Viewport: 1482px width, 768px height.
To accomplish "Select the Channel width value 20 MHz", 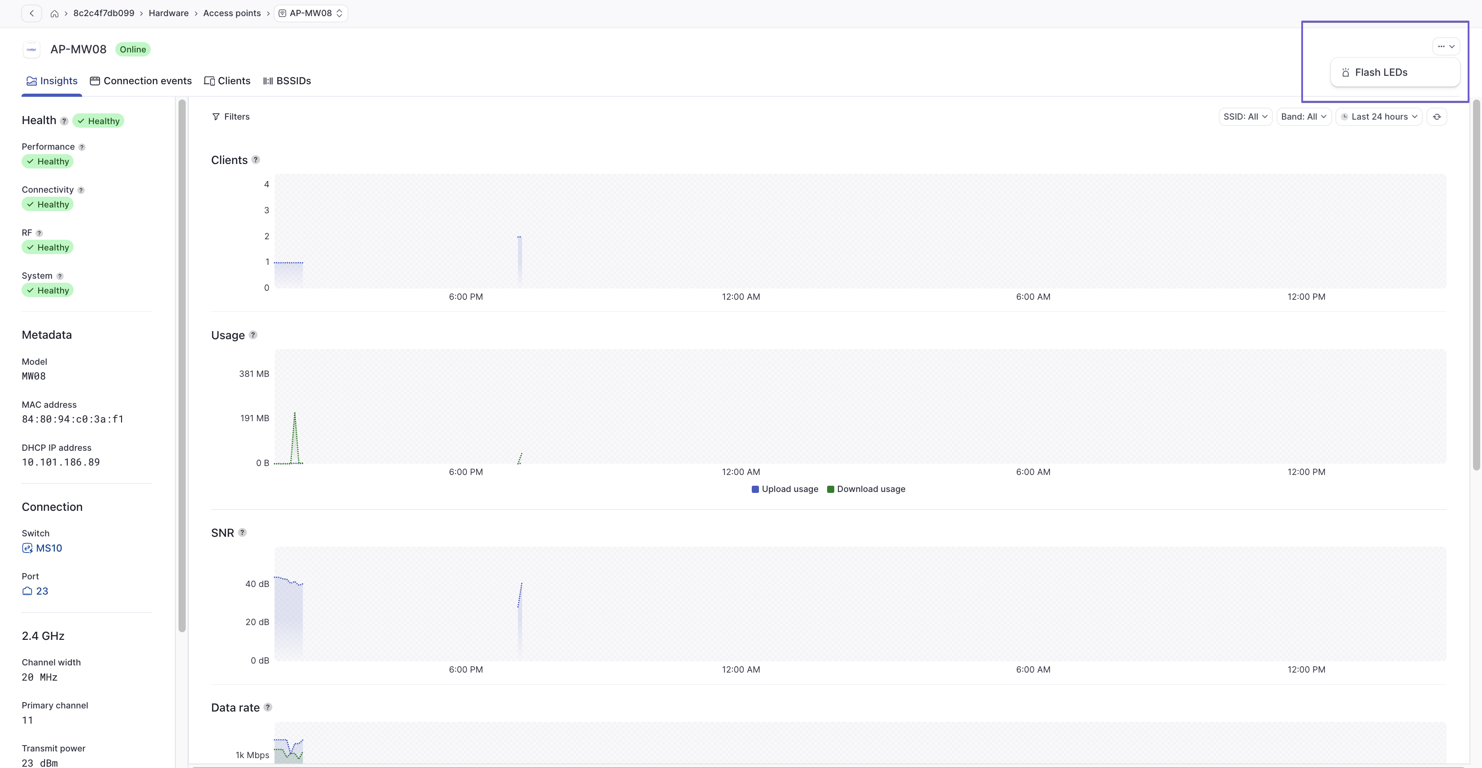I will click(x=39, y=678).
